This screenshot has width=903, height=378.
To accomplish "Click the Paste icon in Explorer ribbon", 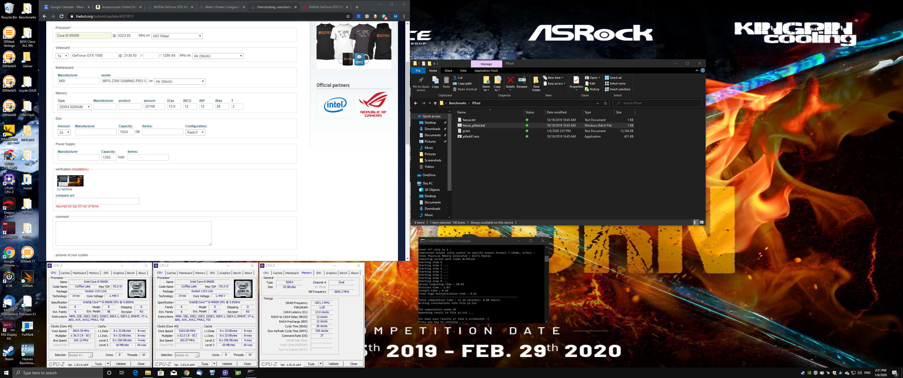I will point(446,82).
